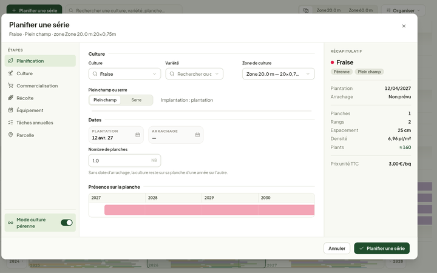Viewport: 437px width, 273px height.
Task: Open the Zone de culture dropdown
Action: point(279,74)
